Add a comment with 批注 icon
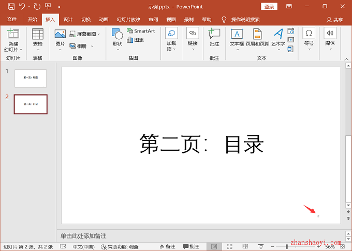Screen dimensions: 352x251 [214, 37]
